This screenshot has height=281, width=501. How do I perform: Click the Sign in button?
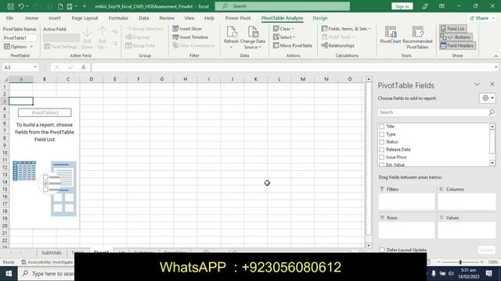tap(402, 6)
